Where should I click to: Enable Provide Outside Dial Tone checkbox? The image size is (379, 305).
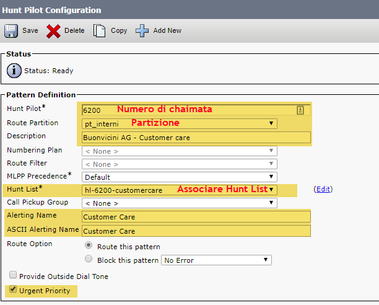(13, 275)
